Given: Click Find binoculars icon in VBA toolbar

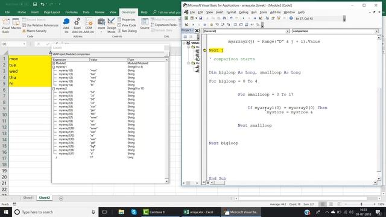Looking at the screenshot, I should pos(224,18).
